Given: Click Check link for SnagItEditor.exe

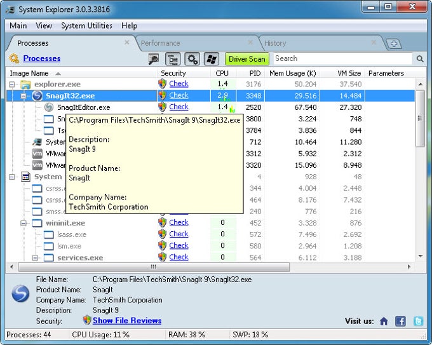Looking at the screenshot, I should point(179,107).
